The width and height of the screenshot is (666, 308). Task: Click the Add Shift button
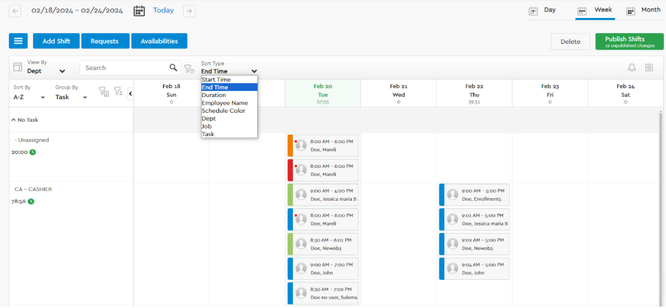click(56, 41)
